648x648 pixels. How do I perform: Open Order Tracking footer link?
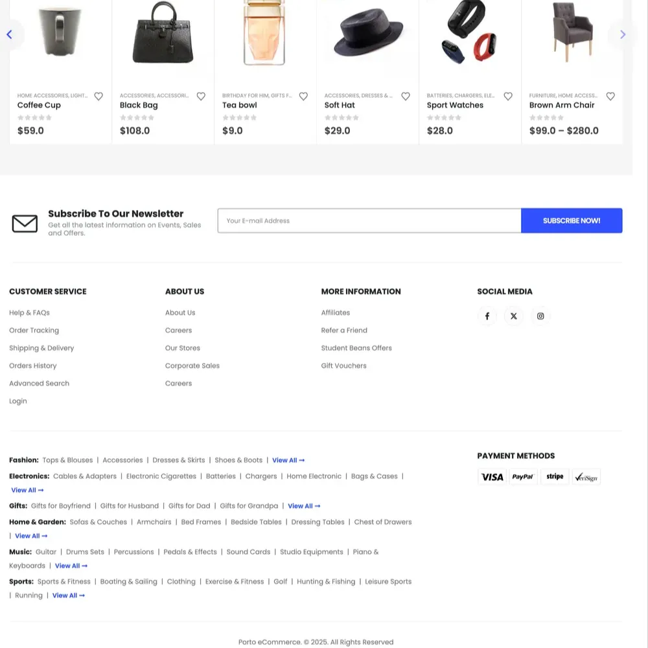[x=34, y=330]
